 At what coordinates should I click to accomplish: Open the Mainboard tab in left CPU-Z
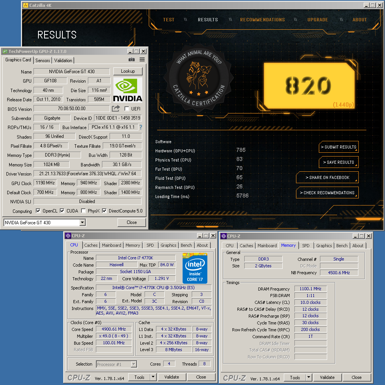coord(111,245)
